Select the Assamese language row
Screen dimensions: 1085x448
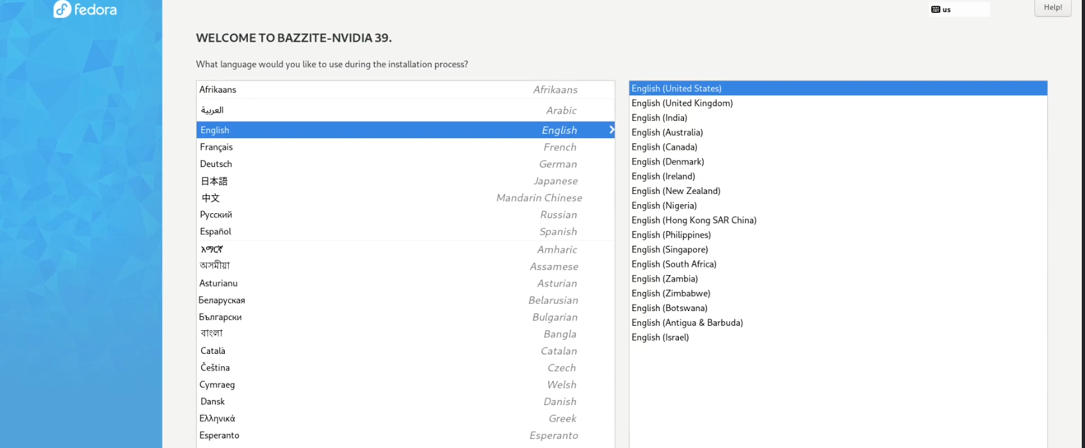pos(405,266)
